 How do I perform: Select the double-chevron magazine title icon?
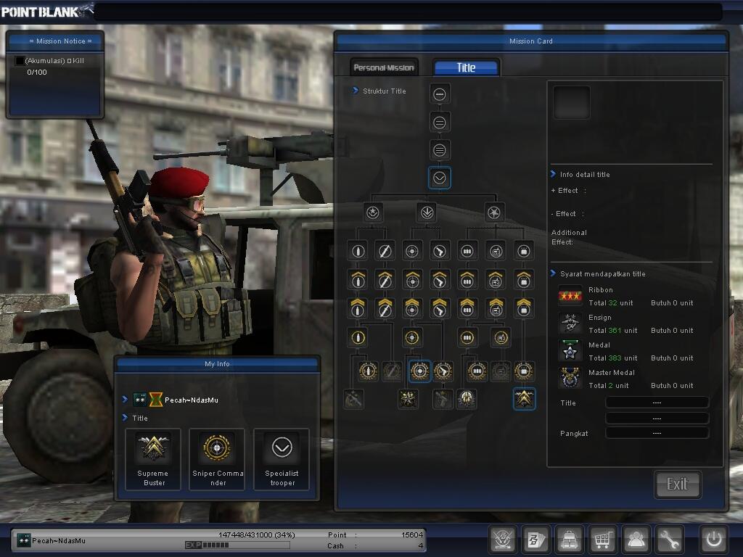[467, 308]
